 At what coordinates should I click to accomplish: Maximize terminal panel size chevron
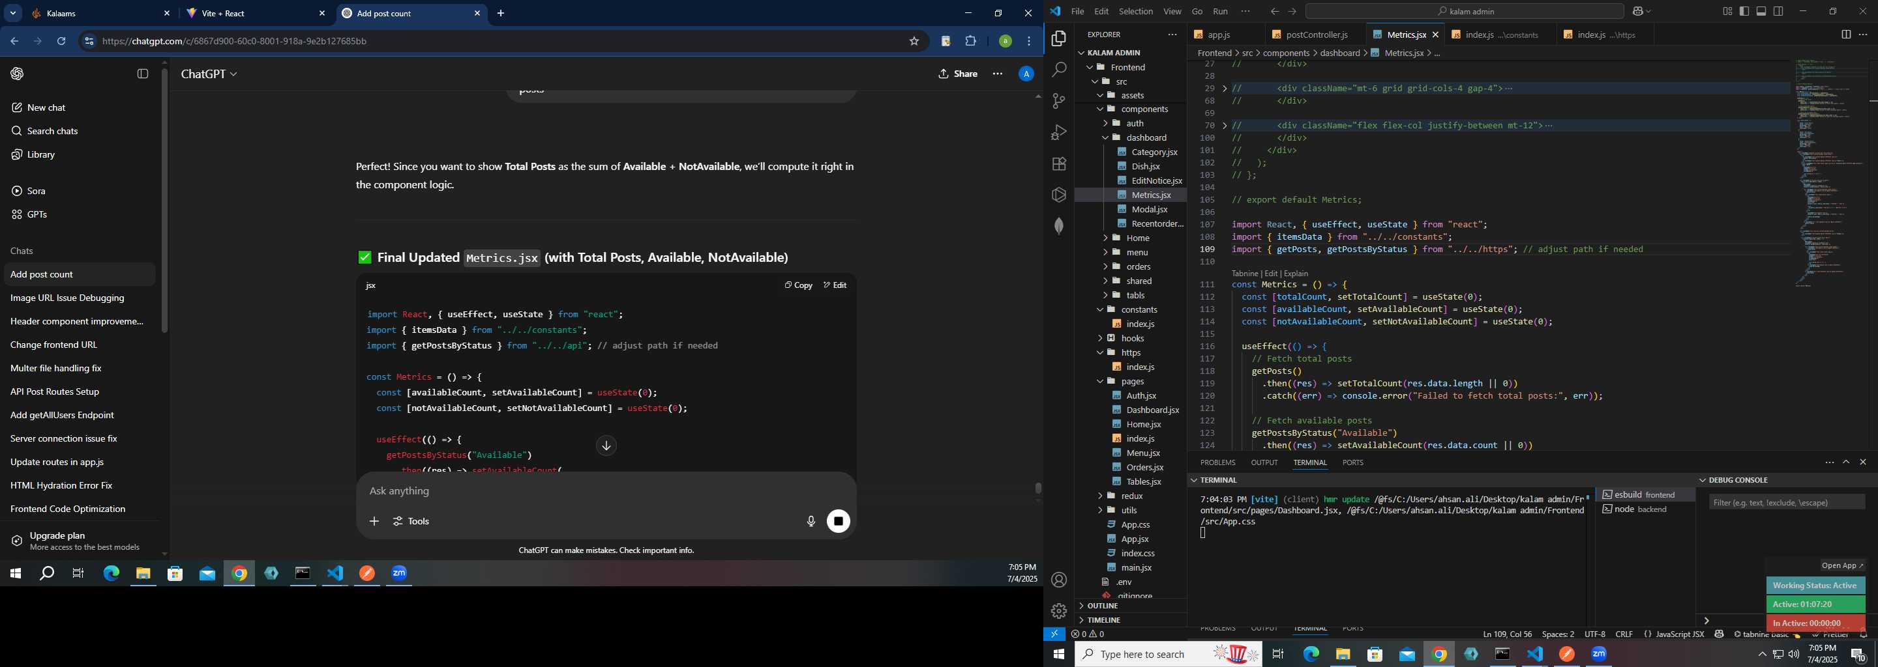pos(1846,462)
